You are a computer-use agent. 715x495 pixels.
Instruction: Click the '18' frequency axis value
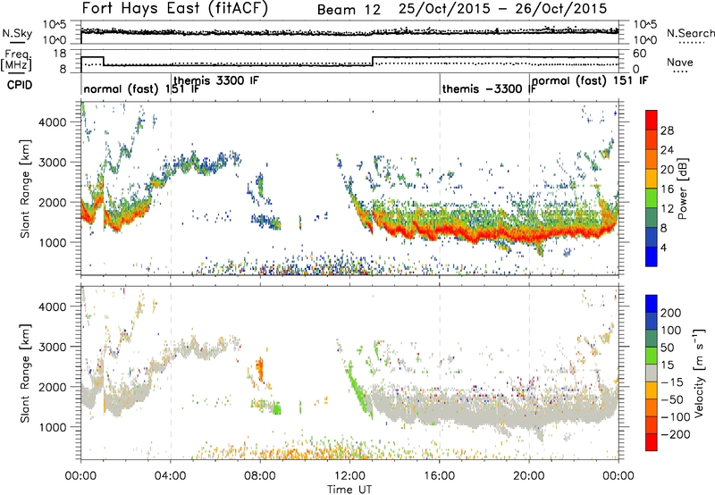[60, 54]
